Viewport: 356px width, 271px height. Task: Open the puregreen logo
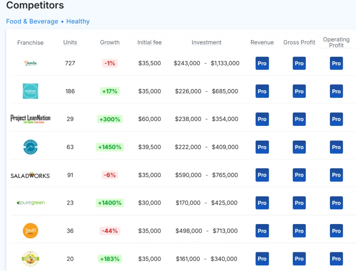pyautogui.click(x=31, y=202)
